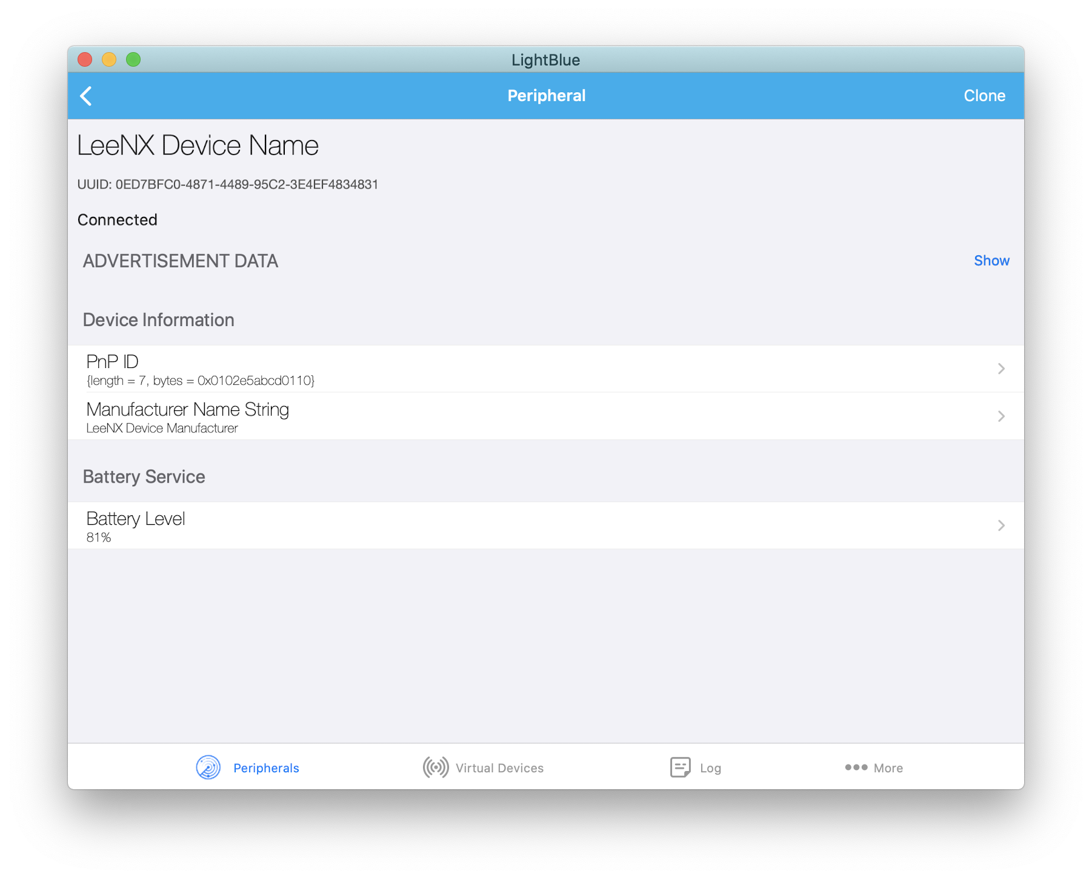
Task: Click the speech-bubble Log icon
Action: tap(680, 767)
